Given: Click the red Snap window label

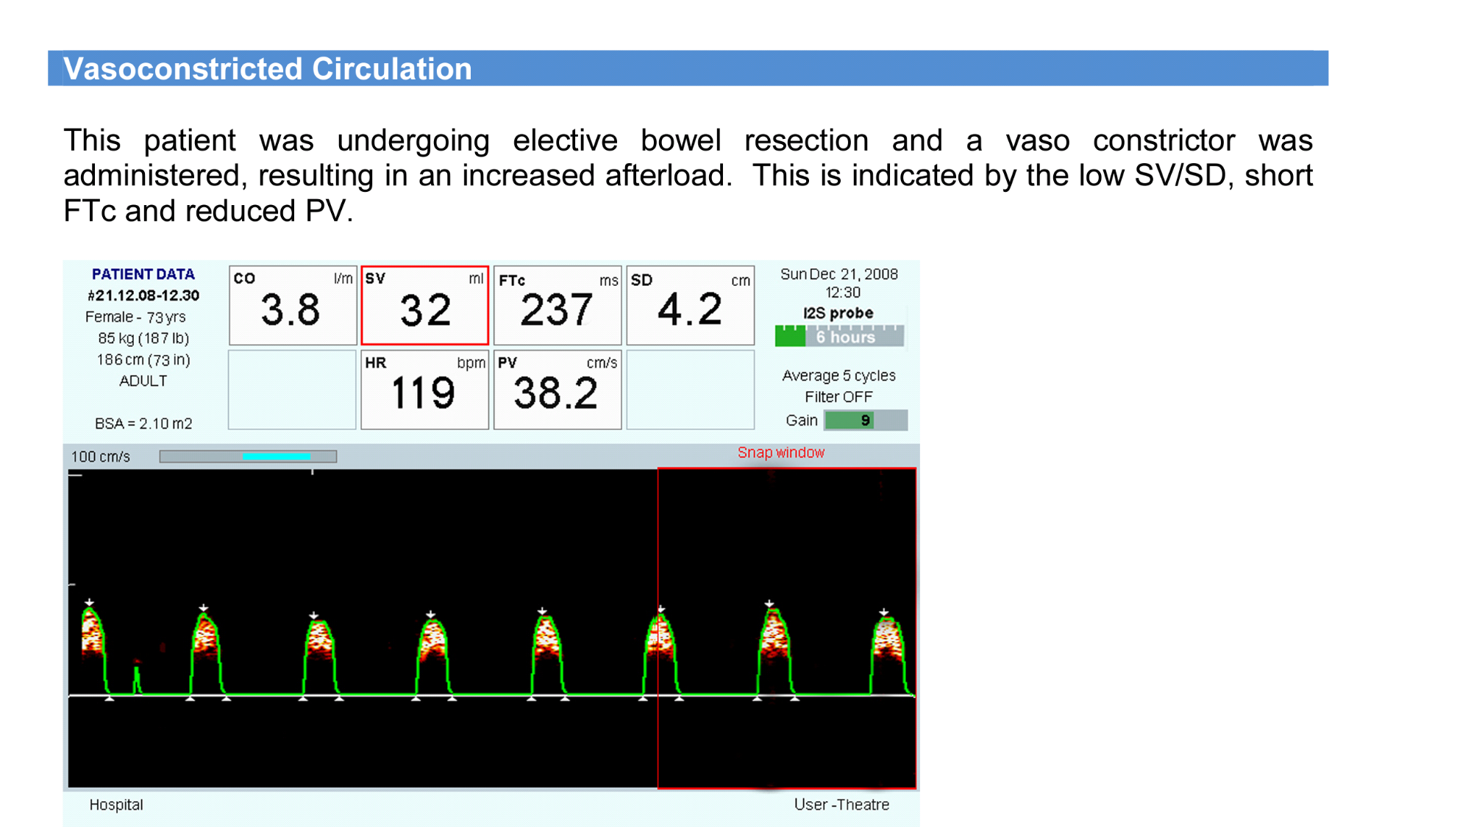Looking at the screenshot, I should [x=780, y=453].
